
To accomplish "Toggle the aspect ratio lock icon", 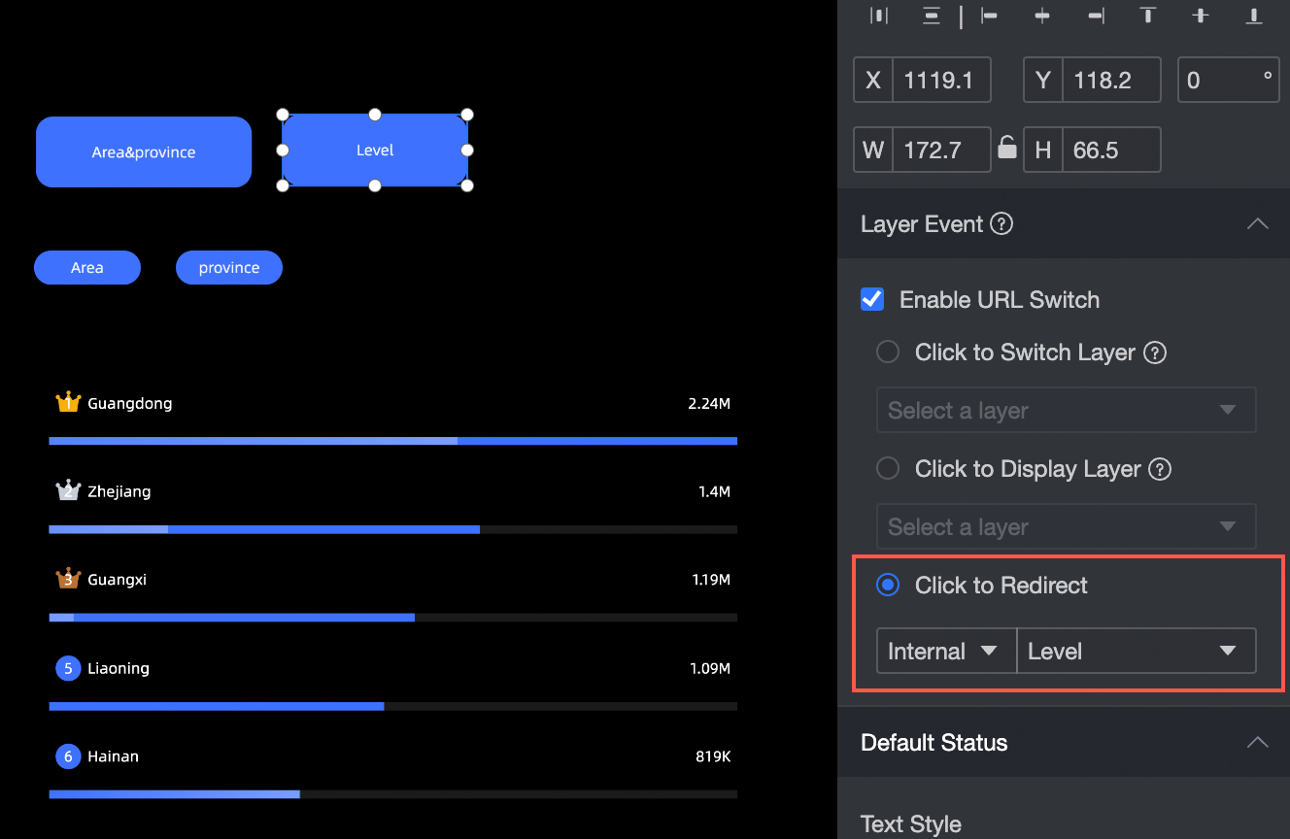I will click(1007, 148).
